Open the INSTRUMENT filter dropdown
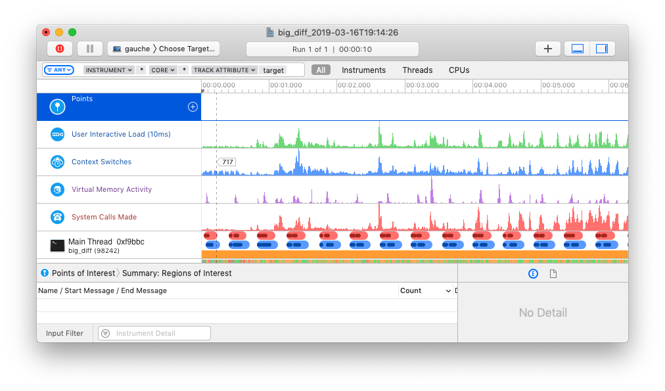The width and height of the screenshot is (665, 391). coord(109,70)
